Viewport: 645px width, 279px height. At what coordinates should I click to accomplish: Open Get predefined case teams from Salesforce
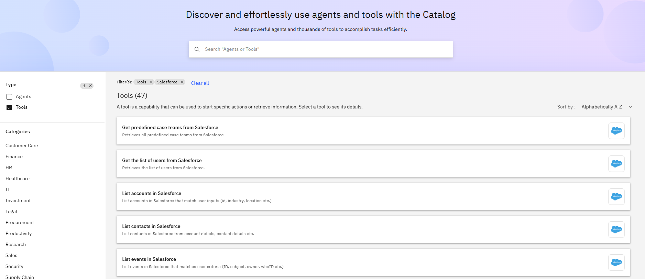point(170,127)
